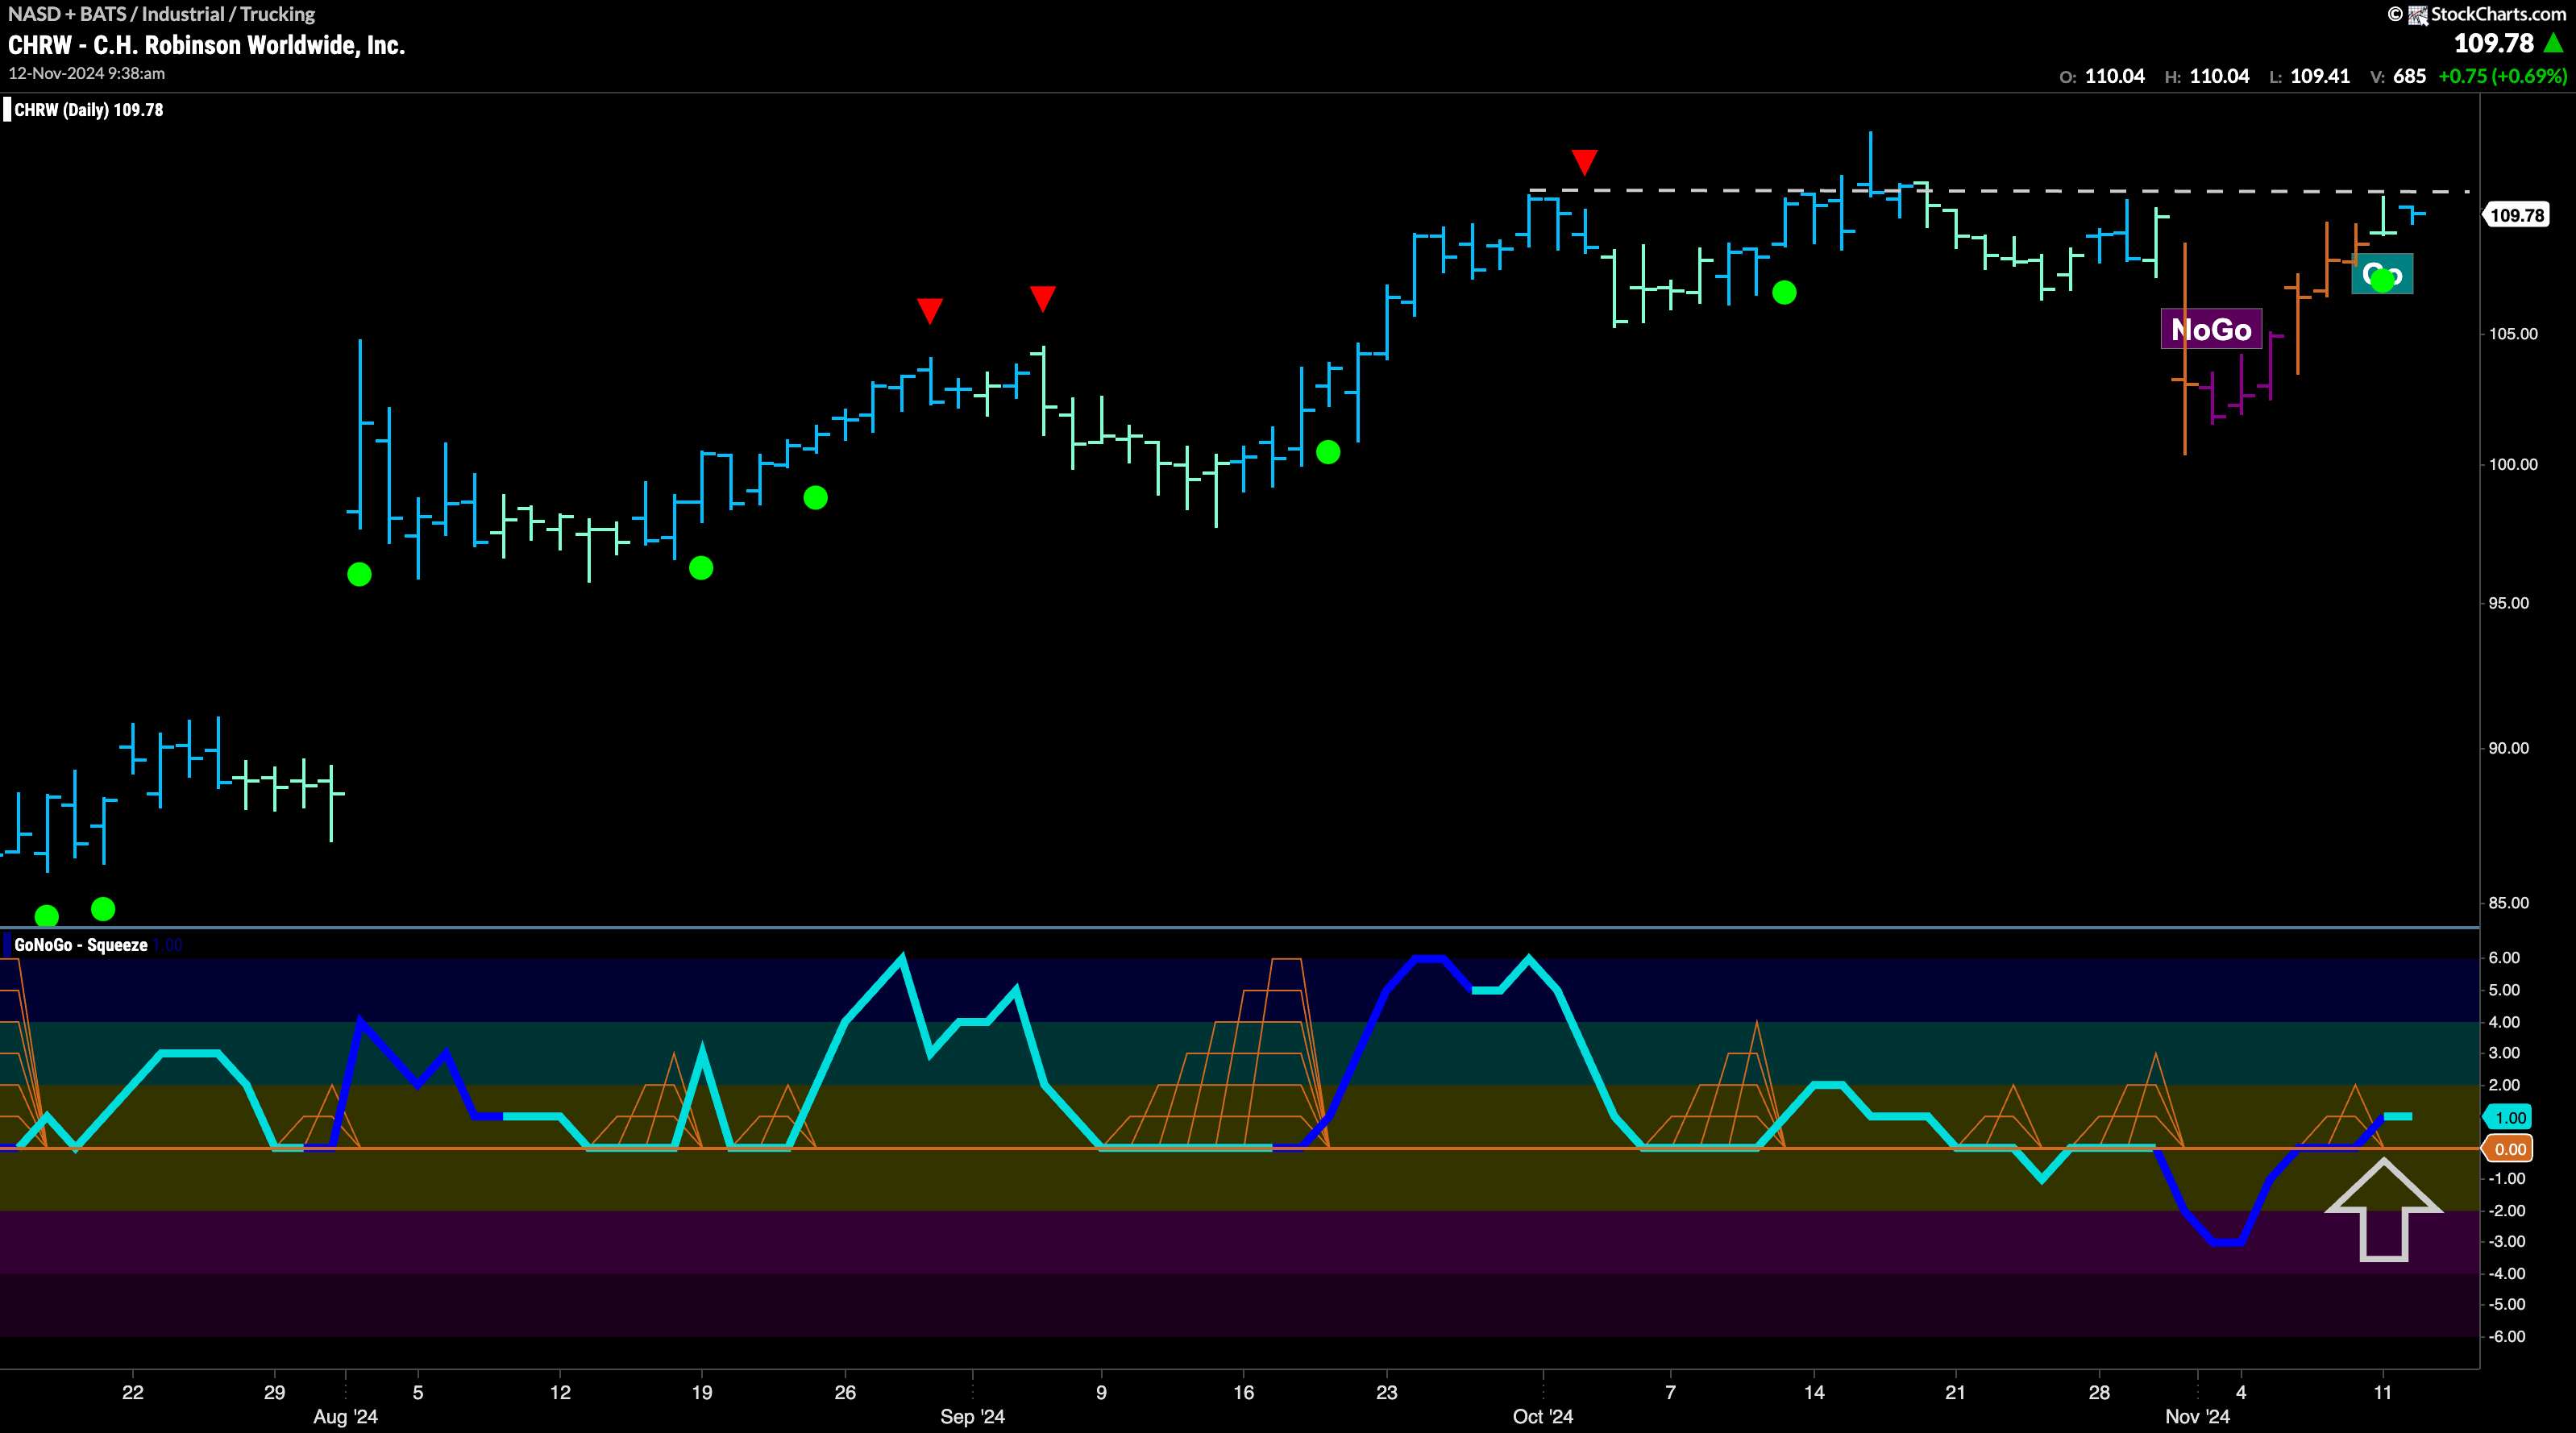Click the Sep '24 date axis label
This screenshot has width=2576, height=1433.
tap(972, 1417)
